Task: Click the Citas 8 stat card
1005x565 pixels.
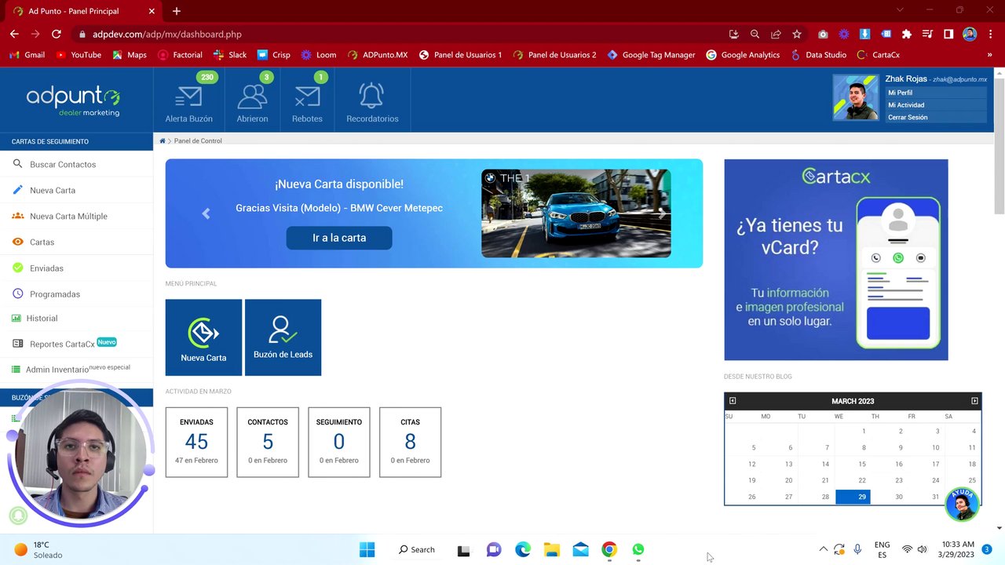Action: pos(410,442)
